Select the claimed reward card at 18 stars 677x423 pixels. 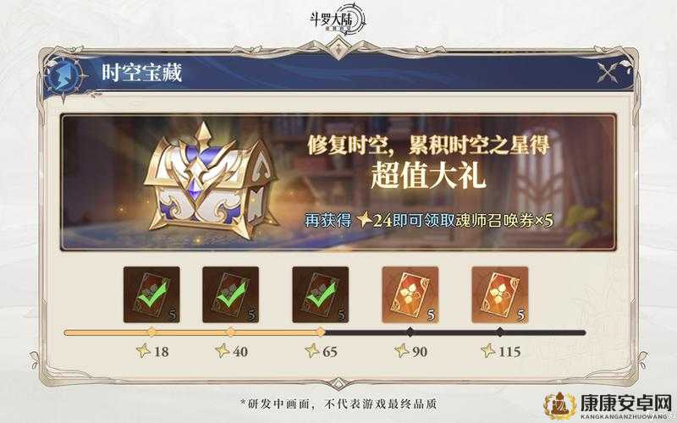pos(151,294)
